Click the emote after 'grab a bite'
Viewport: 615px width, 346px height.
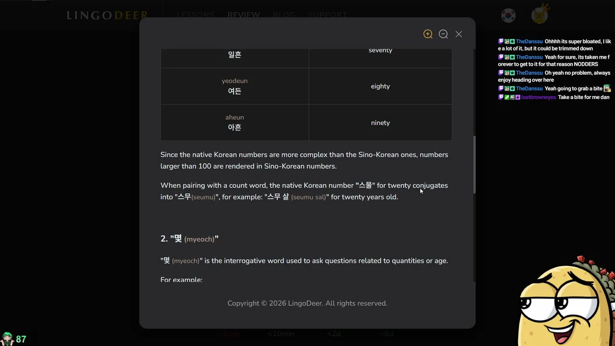click(x=607, y=88)
